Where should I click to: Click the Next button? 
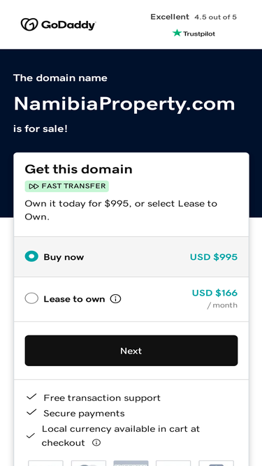pyautogui.click(x=131, y=351)
